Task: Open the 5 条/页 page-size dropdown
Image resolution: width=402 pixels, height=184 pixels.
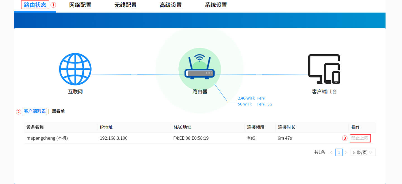Action: tap(363, 152)
